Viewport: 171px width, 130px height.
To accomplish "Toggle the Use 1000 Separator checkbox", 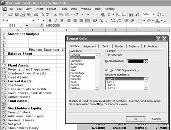I will pyautogui.click(x=107, y=70).
